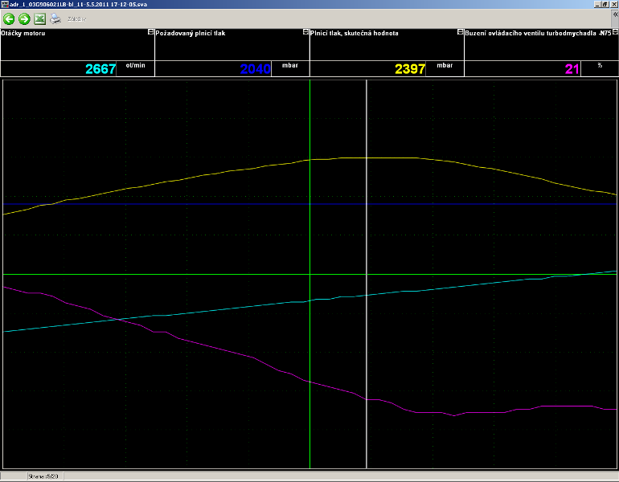
Task: Click the cyan value 2667
Action: pyautogui.click(x=100, y=69)
